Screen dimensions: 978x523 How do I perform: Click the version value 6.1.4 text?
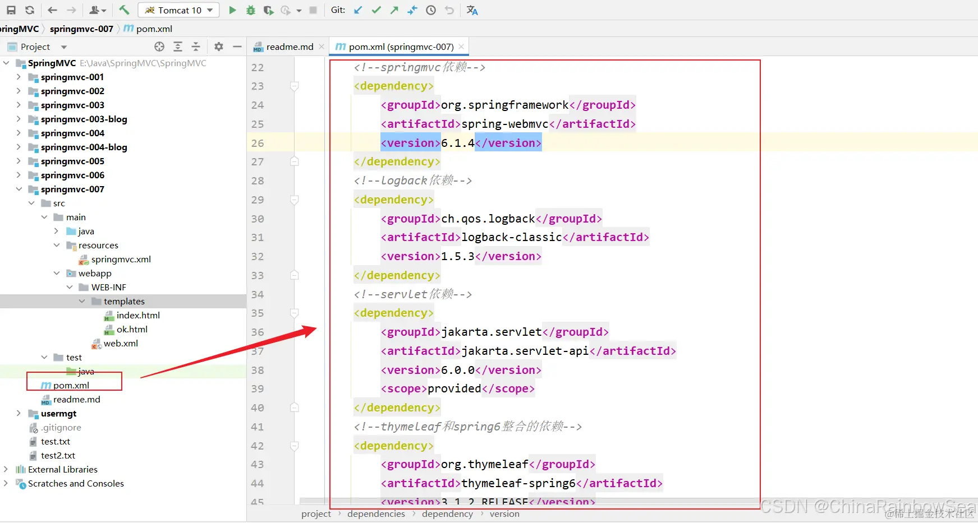tap(458, 143)
